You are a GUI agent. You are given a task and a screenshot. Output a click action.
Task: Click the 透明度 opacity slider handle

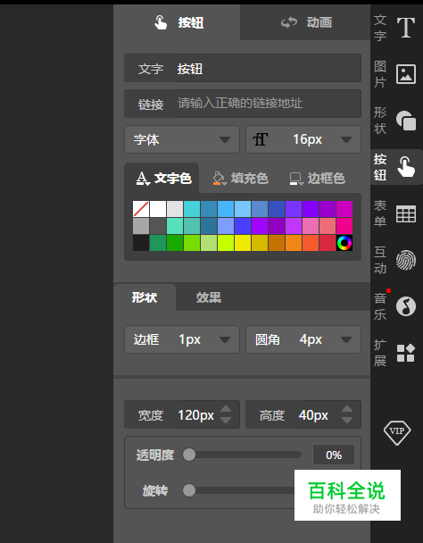(x=189, y=455)
